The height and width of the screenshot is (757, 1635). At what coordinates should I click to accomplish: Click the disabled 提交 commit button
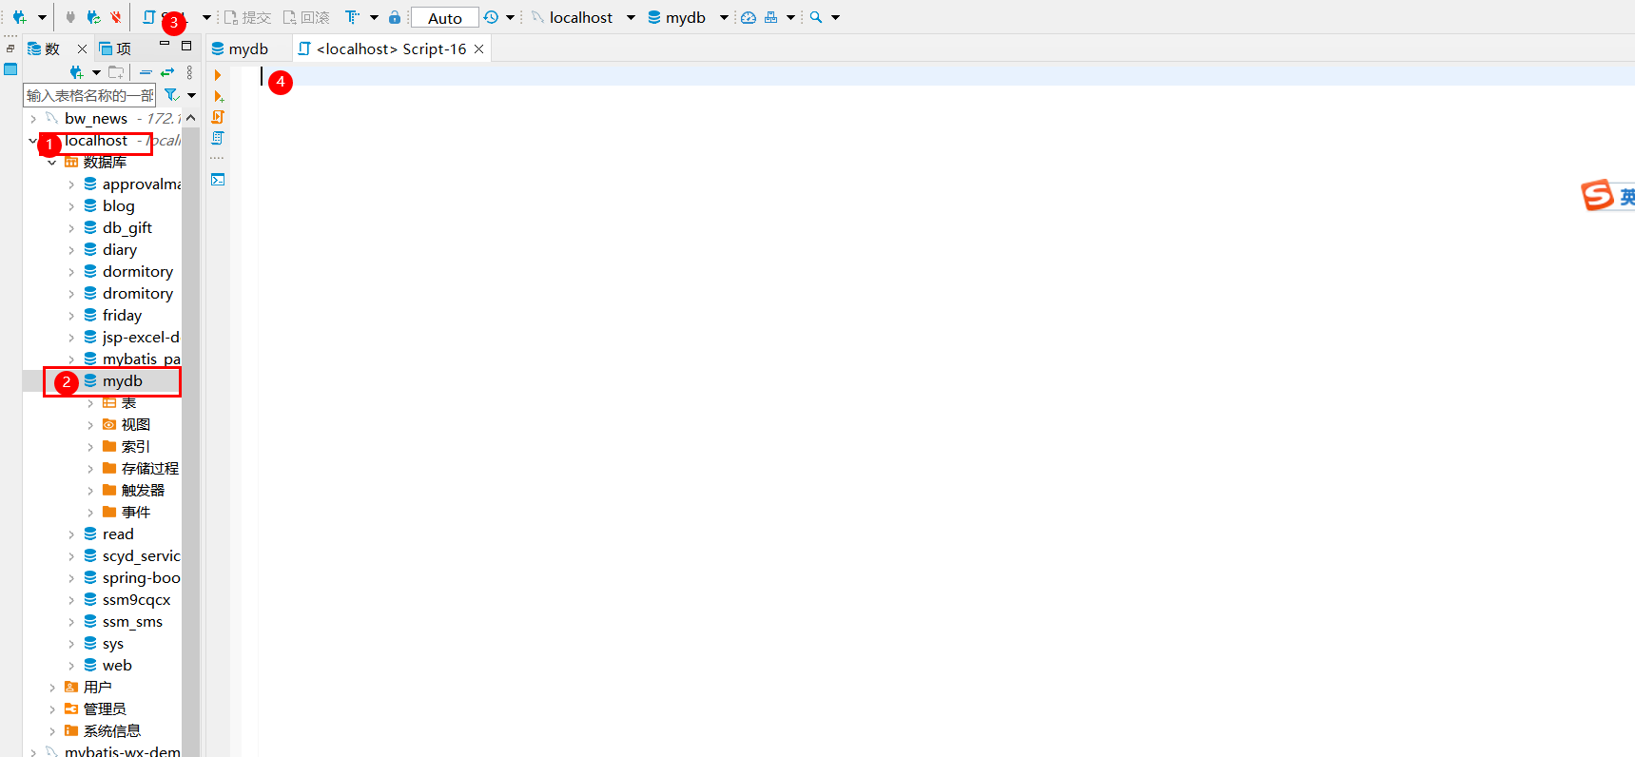point(248,17)
